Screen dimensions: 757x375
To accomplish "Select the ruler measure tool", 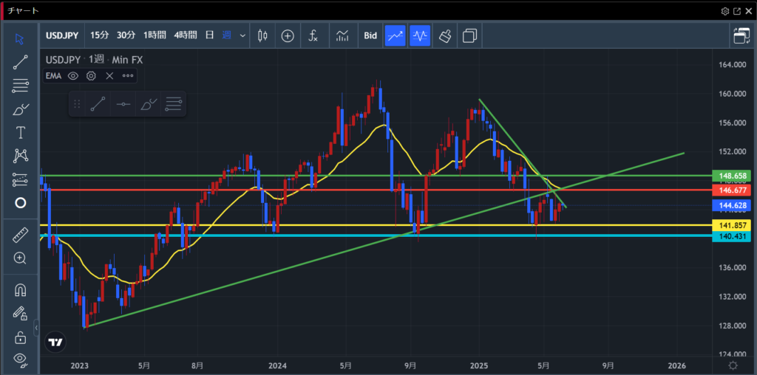I will tap(20, 235).
